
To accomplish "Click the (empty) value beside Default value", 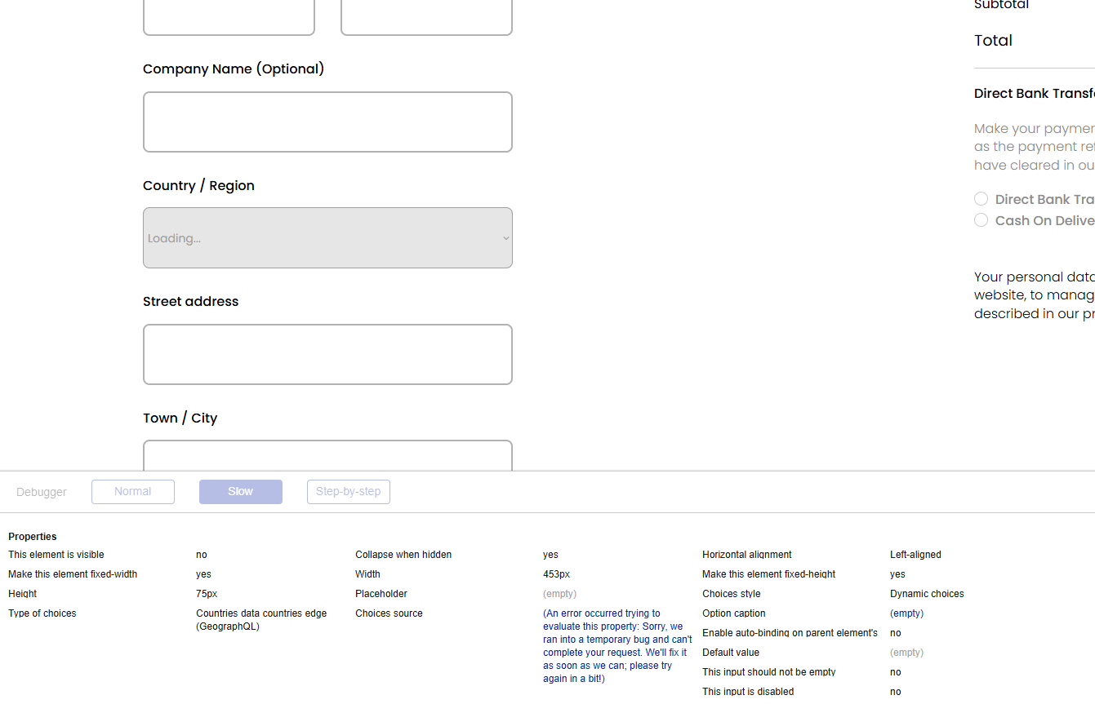I will pyautogui.click(x=906, y=653).
